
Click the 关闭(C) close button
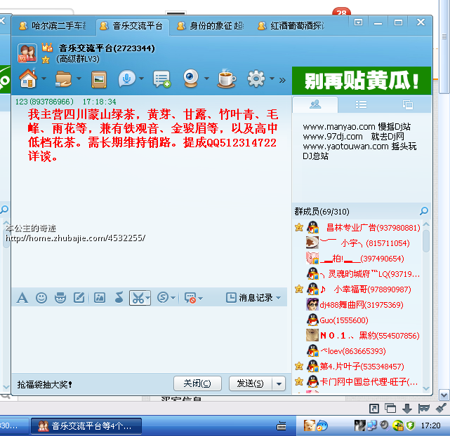[x=197, y=383]
